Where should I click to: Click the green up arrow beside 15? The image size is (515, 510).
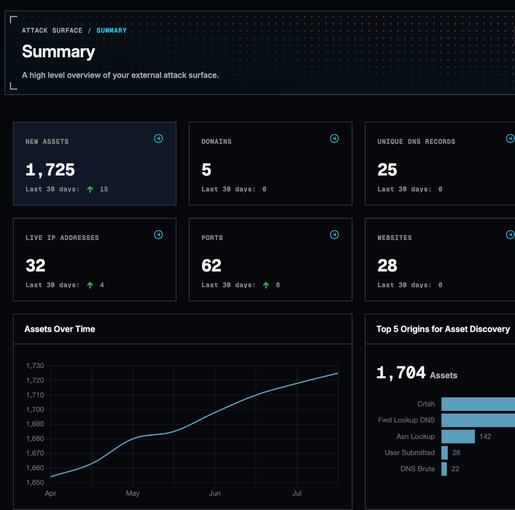[x=90, y=189]
